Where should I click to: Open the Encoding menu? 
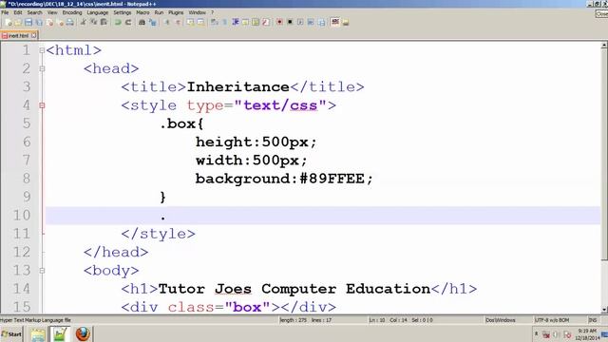[72, 12]
